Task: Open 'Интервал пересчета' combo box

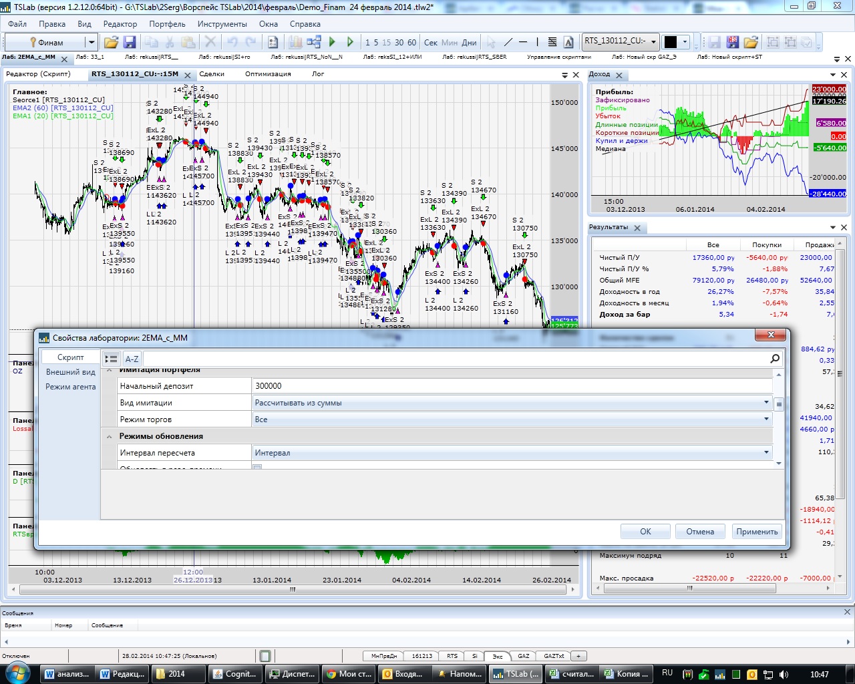Action: (x=766, y=452)
